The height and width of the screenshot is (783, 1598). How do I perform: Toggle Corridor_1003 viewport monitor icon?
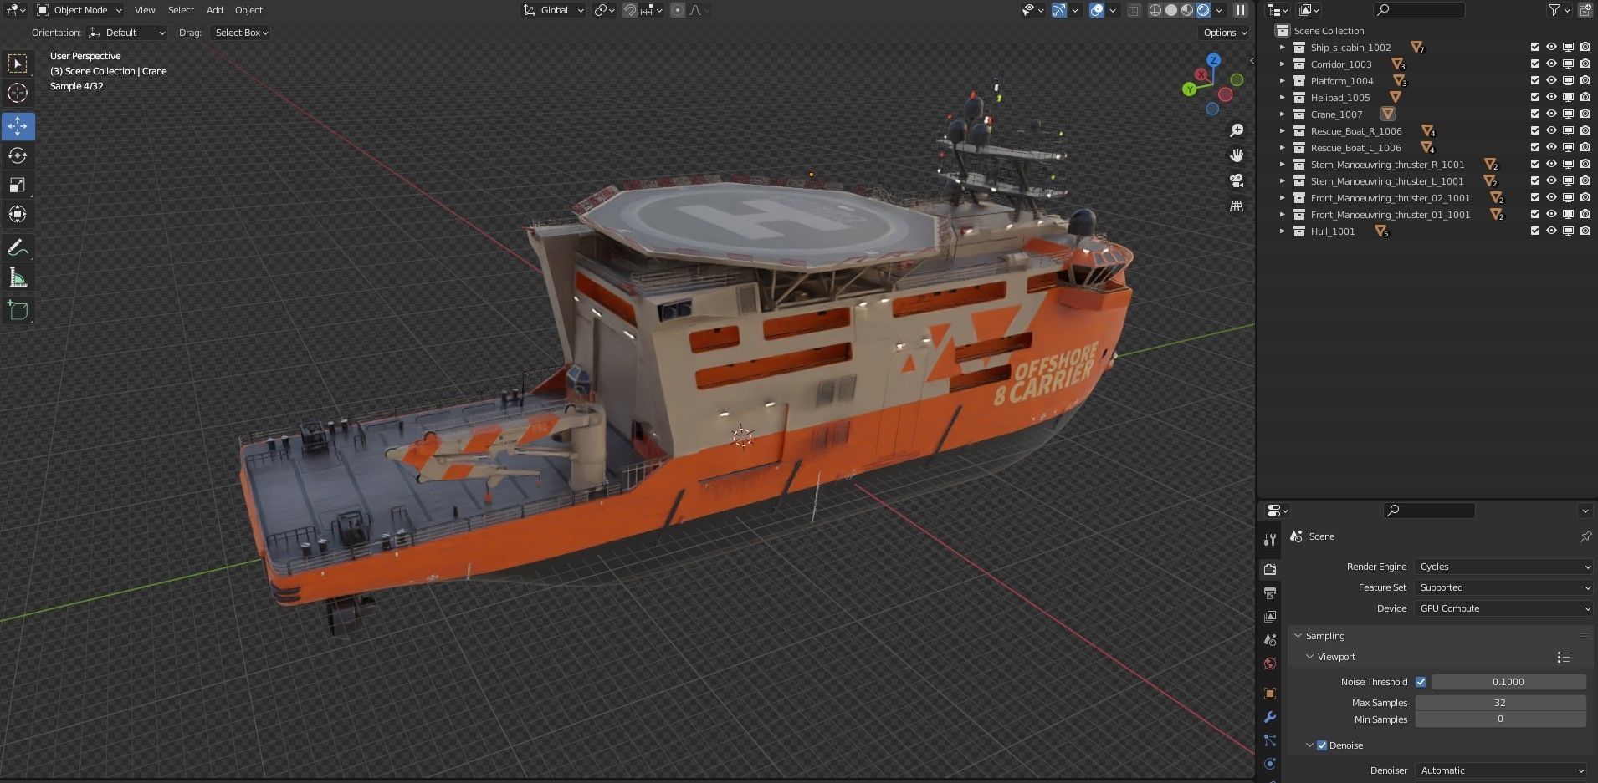click(x=1568, y=64)
